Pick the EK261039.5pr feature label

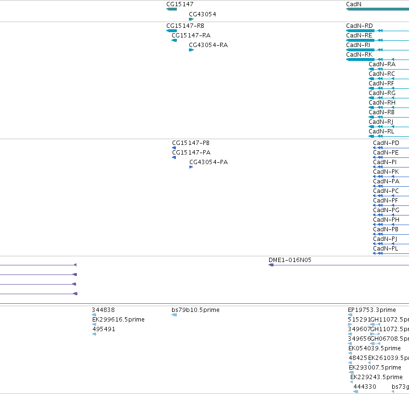tap(388, 358)
